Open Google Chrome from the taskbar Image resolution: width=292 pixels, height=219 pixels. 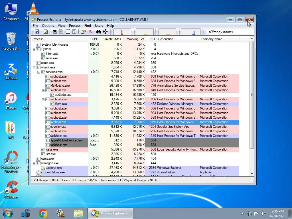(43, 213)
